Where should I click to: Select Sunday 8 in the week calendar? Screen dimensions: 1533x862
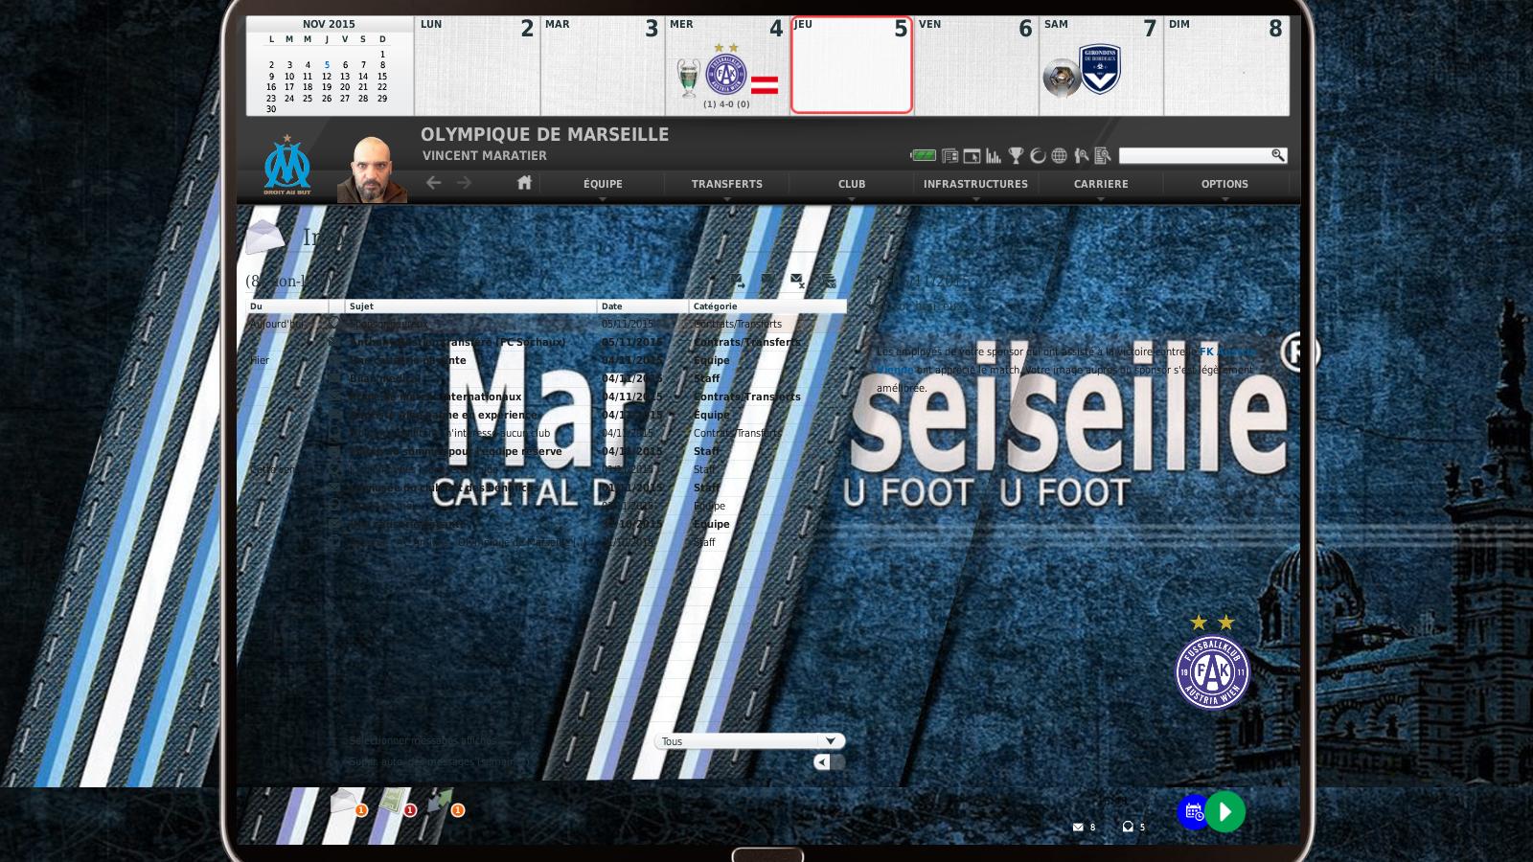click(1226, 65)
